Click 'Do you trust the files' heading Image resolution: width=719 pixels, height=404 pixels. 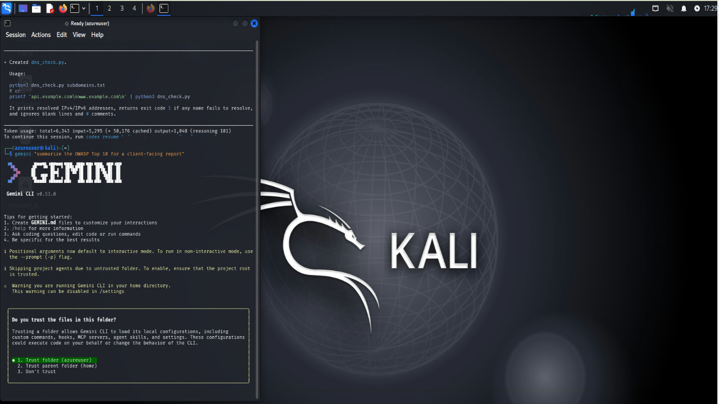click(64, 320)
